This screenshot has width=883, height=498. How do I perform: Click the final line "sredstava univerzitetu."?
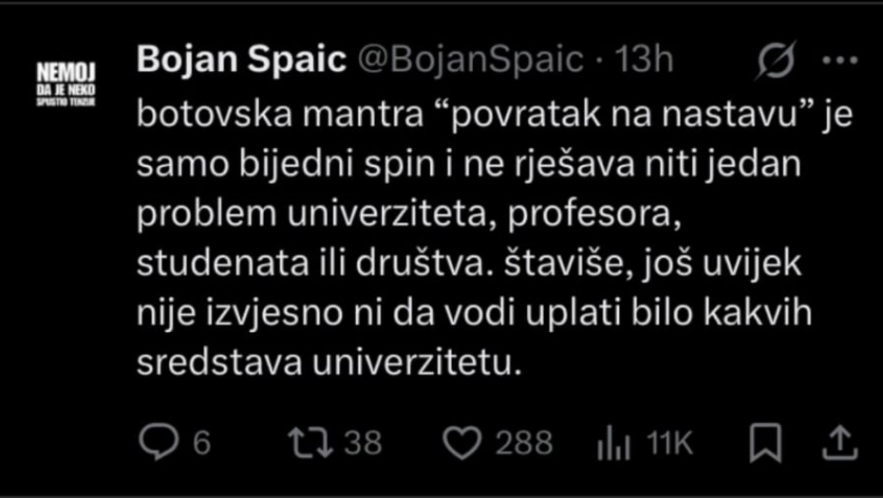coord(329,363)
